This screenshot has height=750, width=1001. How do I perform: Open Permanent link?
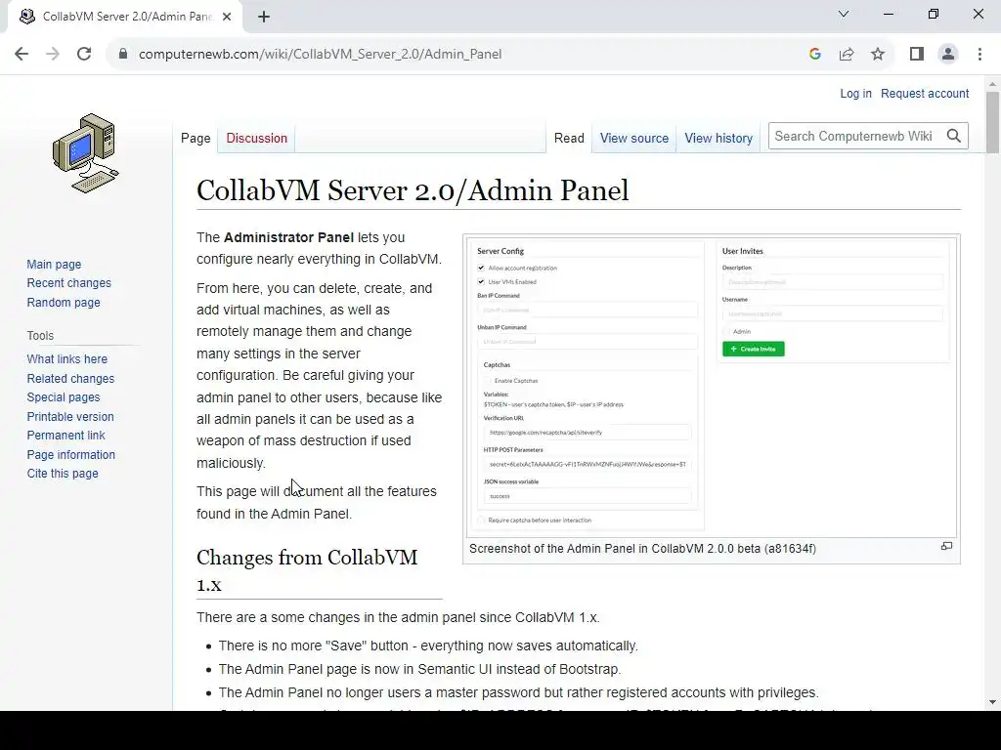[65, 436]
